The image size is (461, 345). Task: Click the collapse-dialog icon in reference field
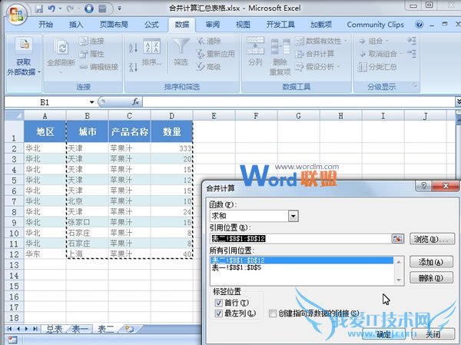[398, 239]
